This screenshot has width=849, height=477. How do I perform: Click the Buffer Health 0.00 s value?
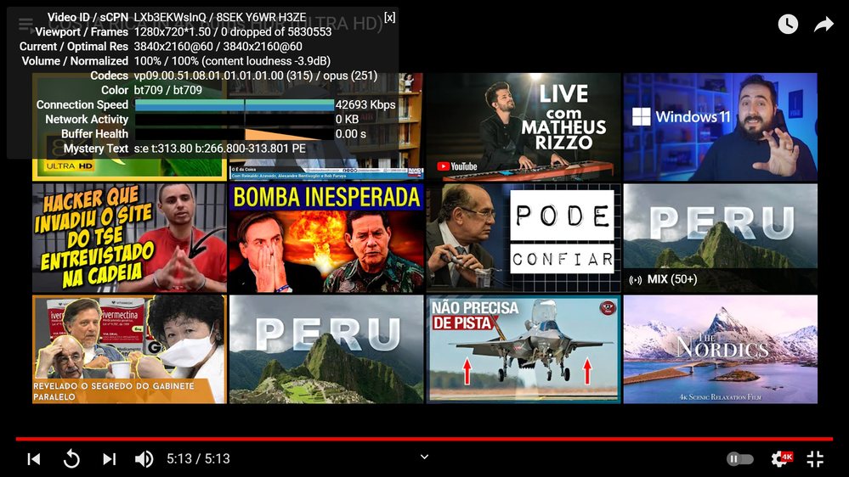[x=351, y=133]
